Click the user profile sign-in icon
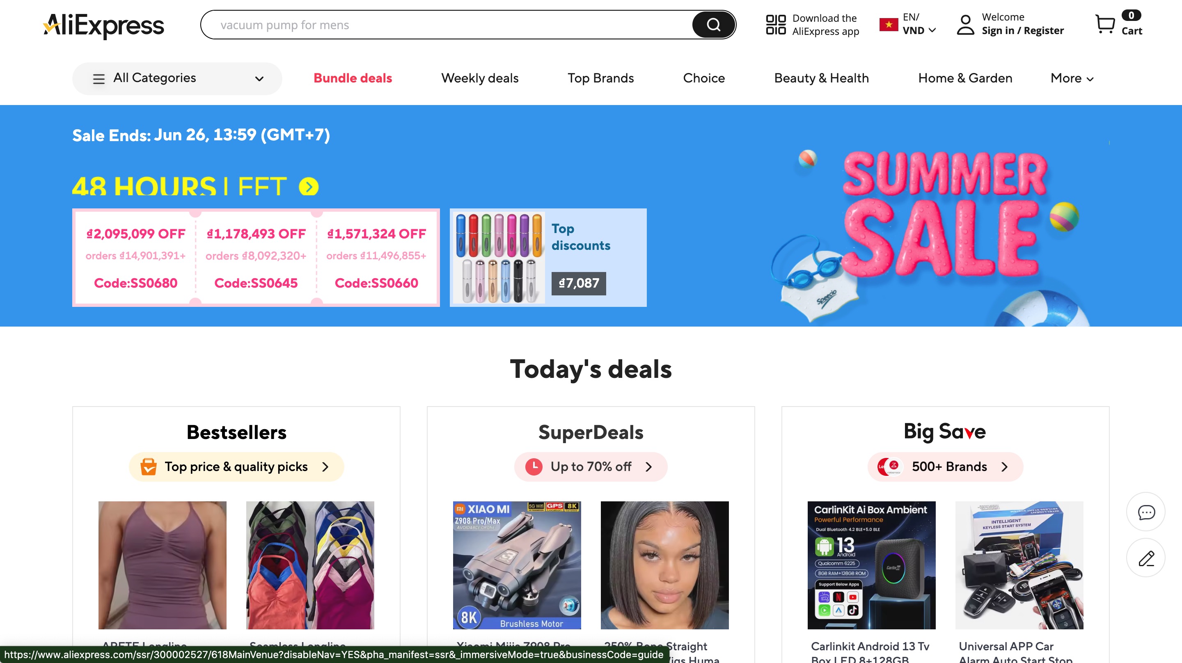This screenshot has width=1182, height=663. (965, 25)
